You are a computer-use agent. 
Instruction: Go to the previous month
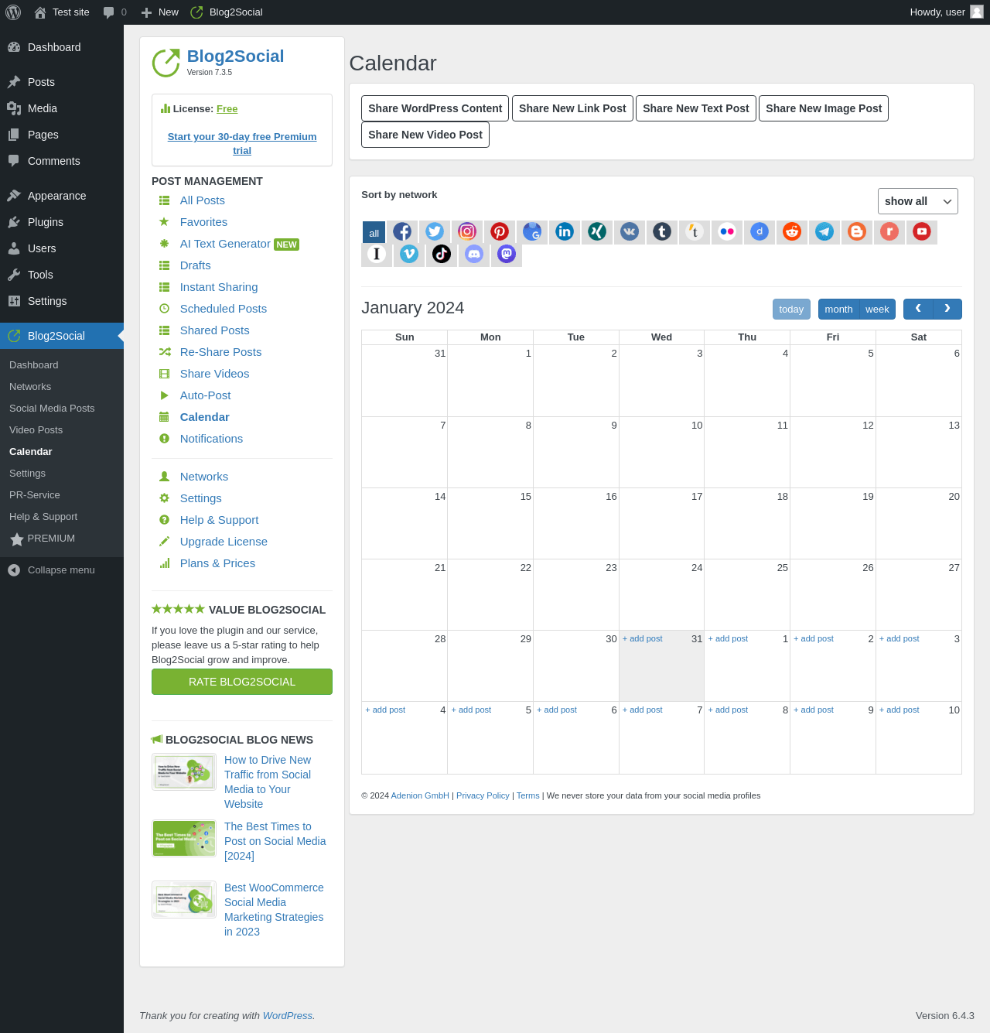(918, 309)
